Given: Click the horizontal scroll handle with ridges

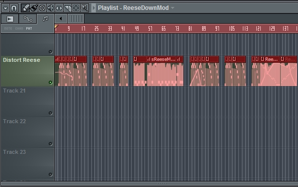Looking at the screenshot, I should point(75,18).
